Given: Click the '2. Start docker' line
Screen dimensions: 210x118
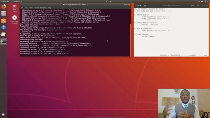Looking at the screenshot, I should click(x=141, y=15).
